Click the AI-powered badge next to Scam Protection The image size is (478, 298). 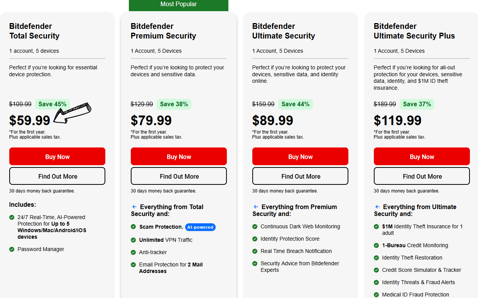(x=200, y=227)
